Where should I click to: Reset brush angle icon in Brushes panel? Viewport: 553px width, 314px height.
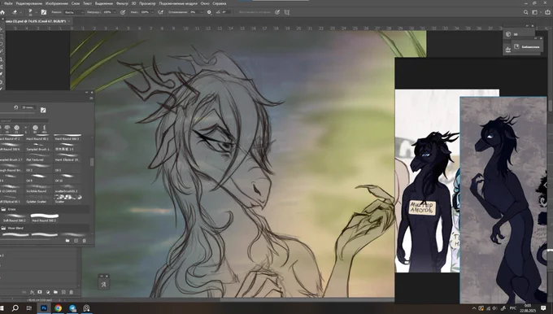[16, 107]
